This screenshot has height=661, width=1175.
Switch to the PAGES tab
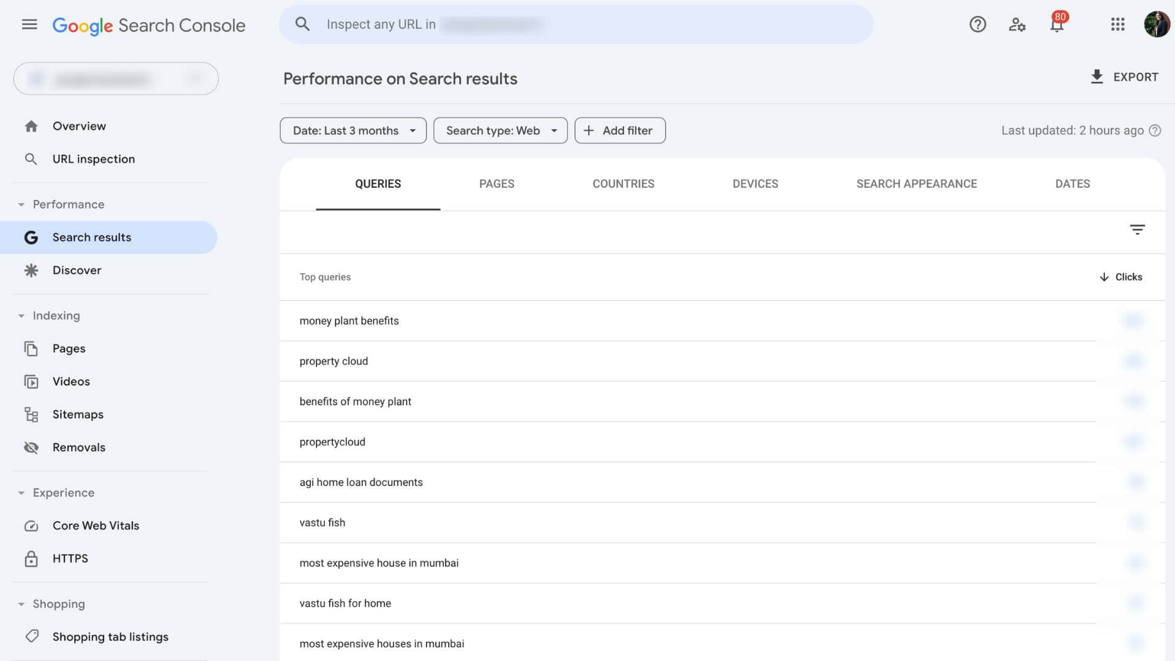(x=497, y=184)
